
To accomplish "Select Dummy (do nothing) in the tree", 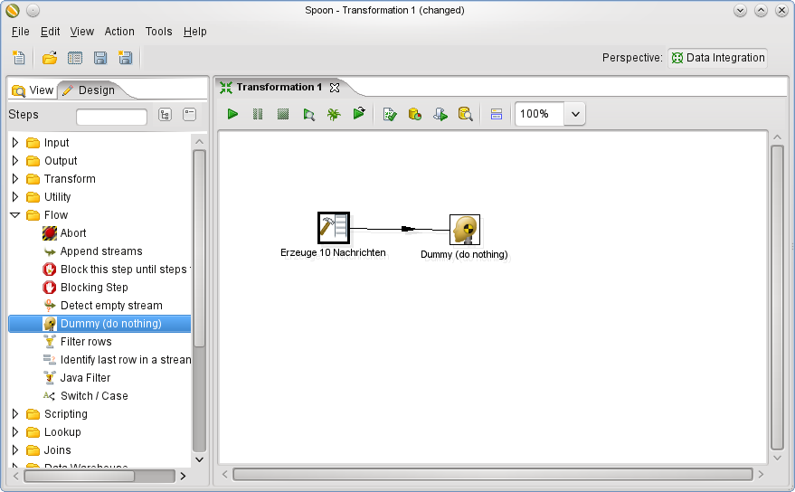I will (x=99, y=324).
